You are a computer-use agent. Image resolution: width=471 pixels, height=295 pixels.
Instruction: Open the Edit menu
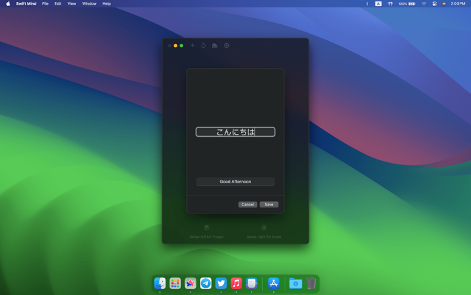(58, 3)
